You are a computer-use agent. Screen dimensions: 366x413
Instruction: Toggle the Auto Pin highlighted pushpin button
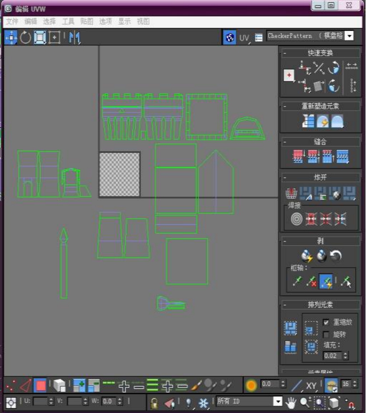pyautogui.click(x=326, y=281)
